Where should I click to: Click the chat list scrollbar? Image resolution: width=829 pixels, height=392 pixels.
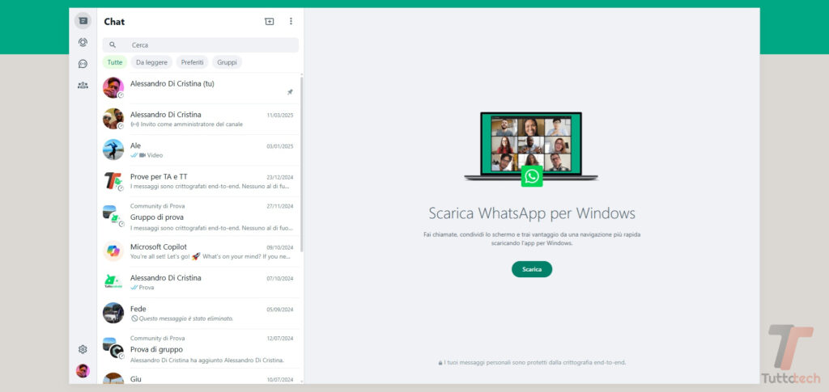point(301,164)
